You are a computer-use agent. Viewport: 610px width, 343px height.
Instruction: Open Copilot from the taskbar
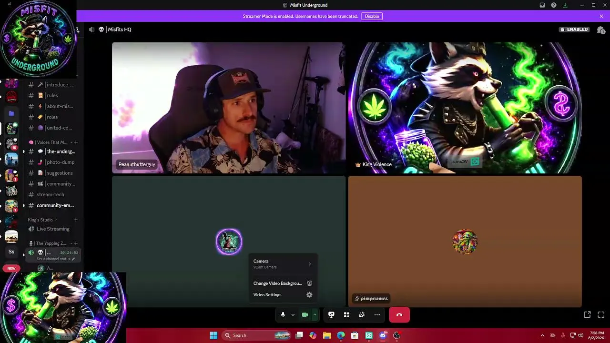click(x=313, y=335)
